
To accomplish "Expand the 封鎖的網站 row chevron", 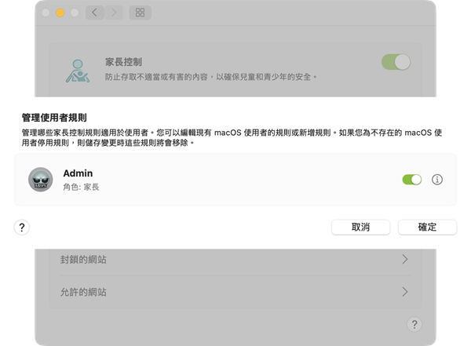I will tap(405, 259).
